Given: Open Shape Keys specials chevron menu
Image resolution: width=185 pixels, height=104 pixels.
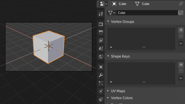Looking at the screenshot, I should click(181, 78).
